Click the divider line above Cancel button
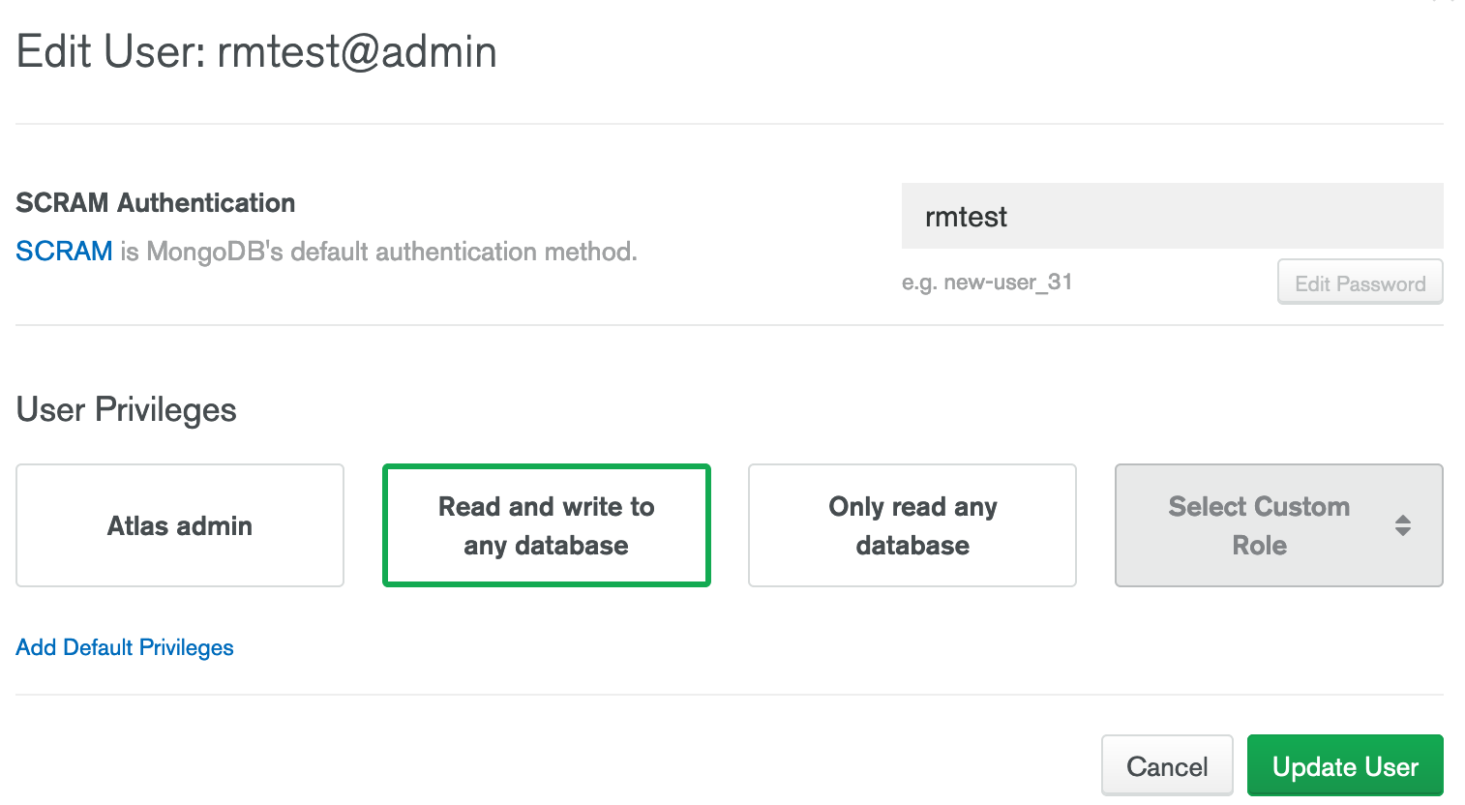 [x=730, y=695]
